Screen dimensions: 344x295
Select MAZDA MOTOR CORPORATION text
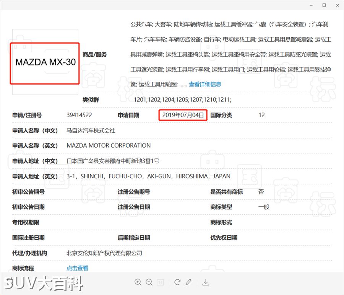point(109,145)
